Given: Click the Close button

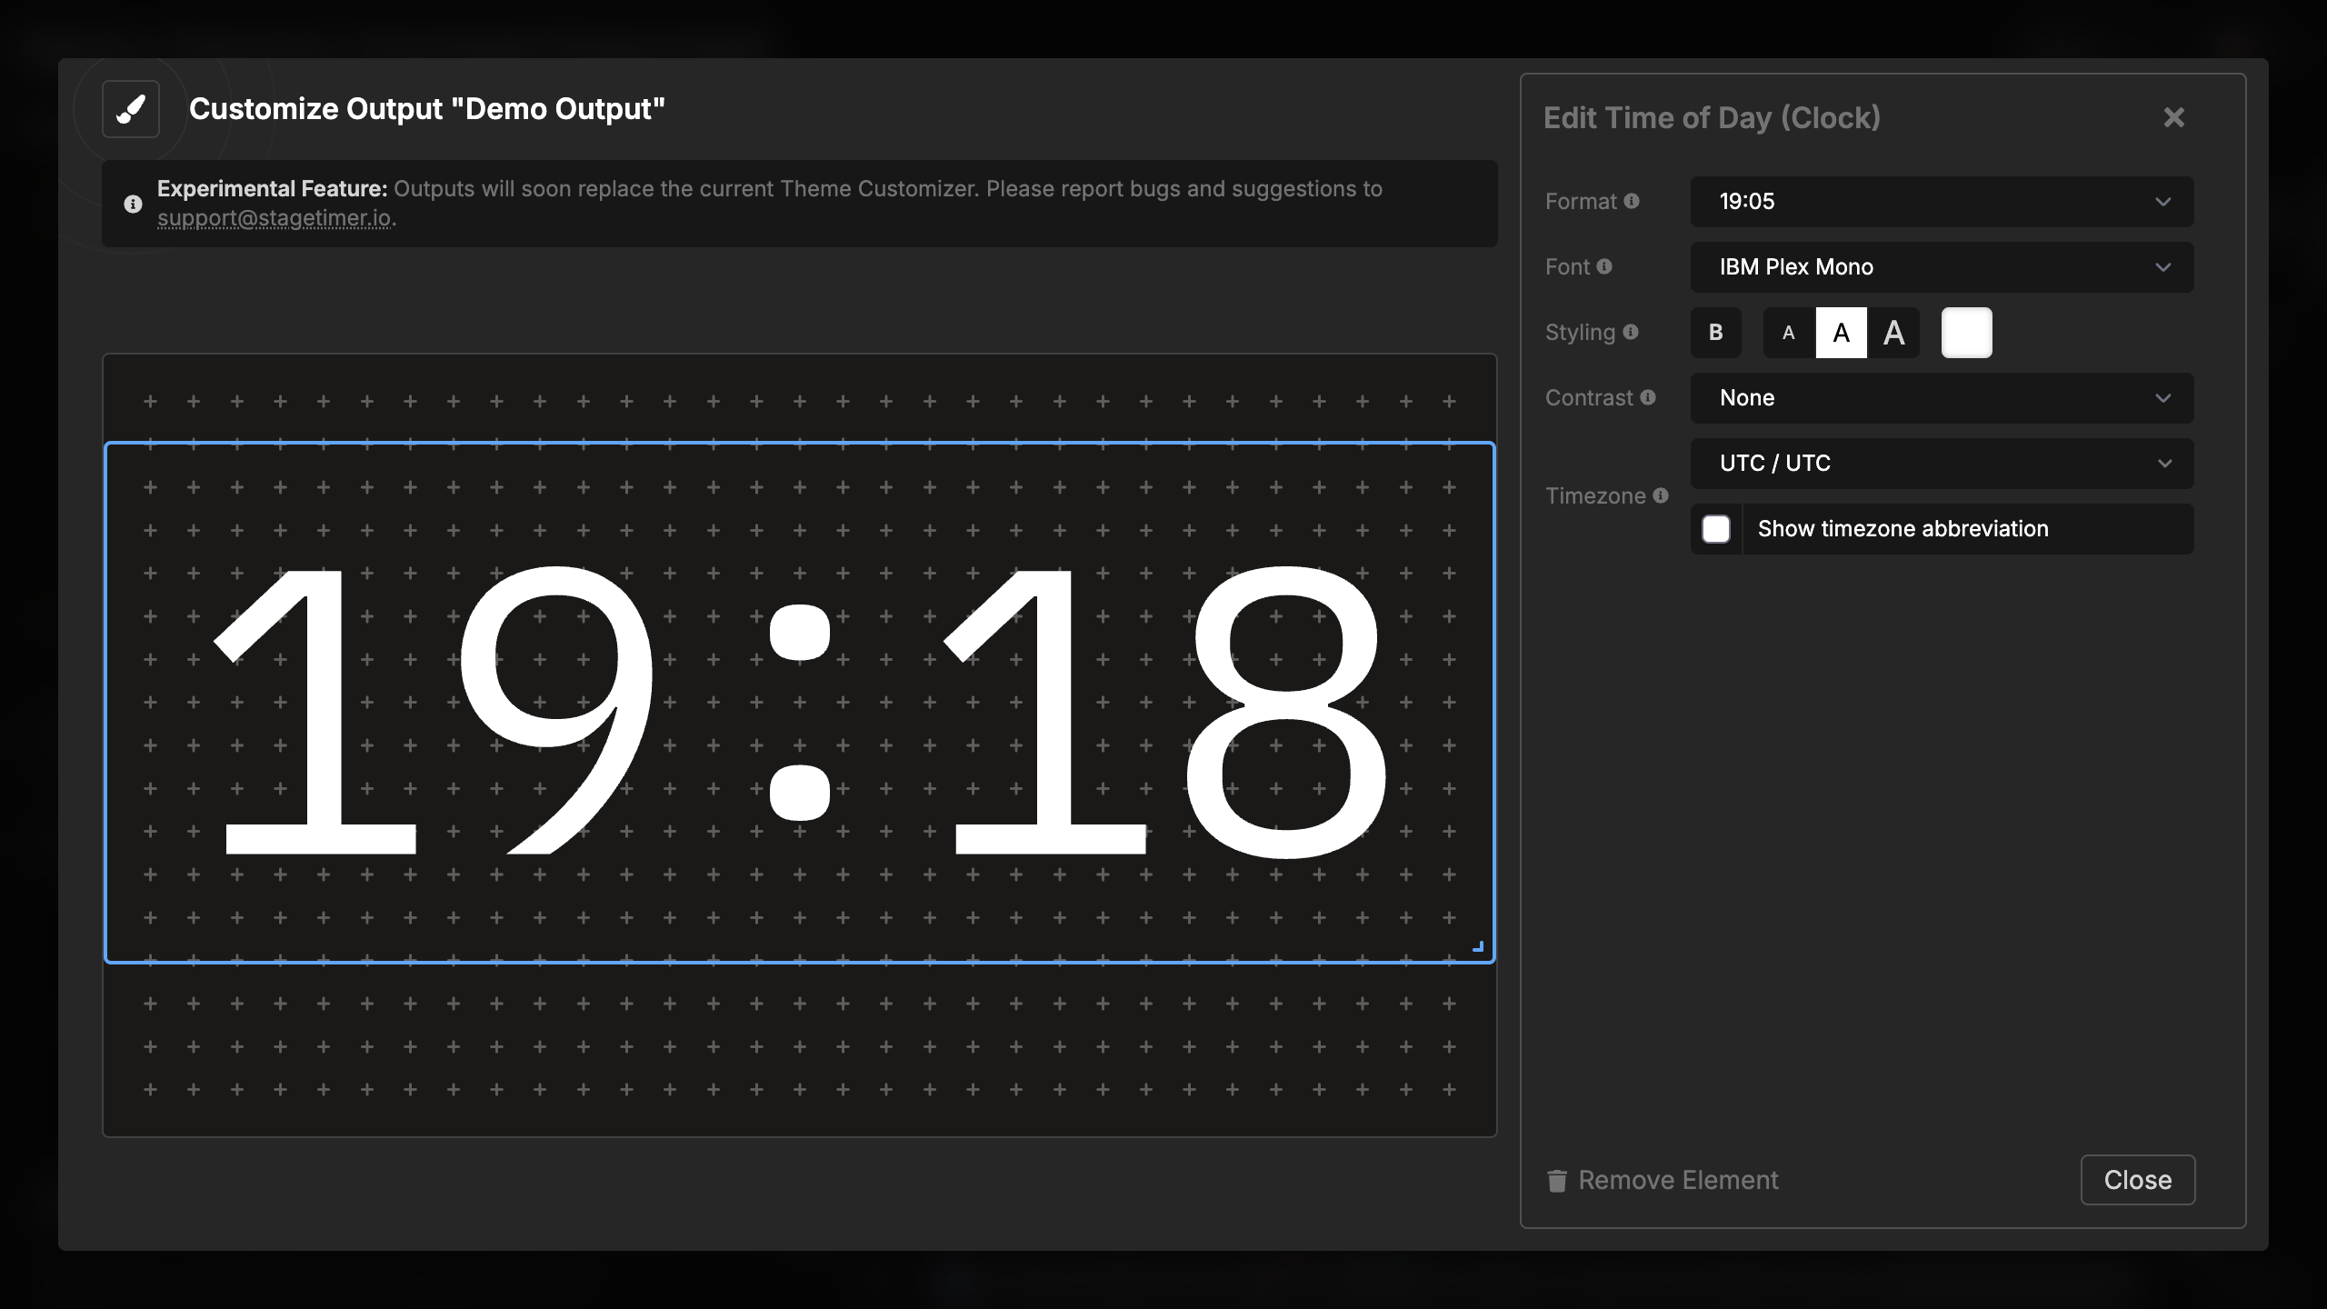Looking at the screenshot, I should [2138, 1180].
